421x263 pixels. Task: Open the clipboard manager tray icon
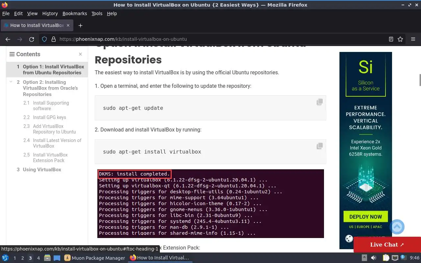coord(386,258)
